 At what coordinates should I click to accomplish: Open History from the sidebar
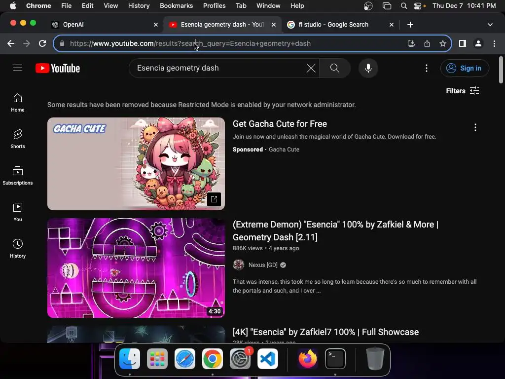pyautogui.click(x=18, y=249)
